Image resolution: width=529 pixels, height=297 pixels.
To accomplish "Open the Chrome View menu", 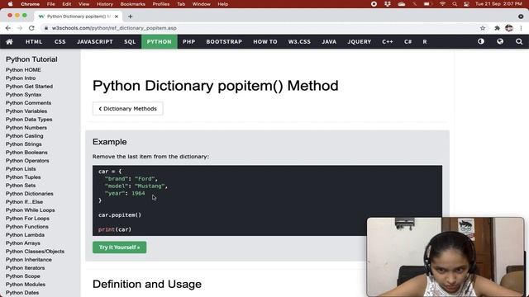I will click(83, 4).
